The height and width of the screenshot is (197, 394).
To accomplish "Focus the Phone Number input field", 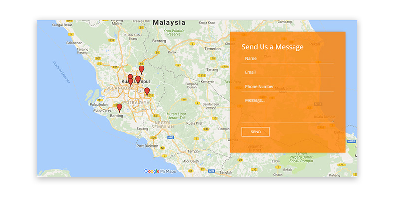I will pyautogui.click(x=288, y=87).
